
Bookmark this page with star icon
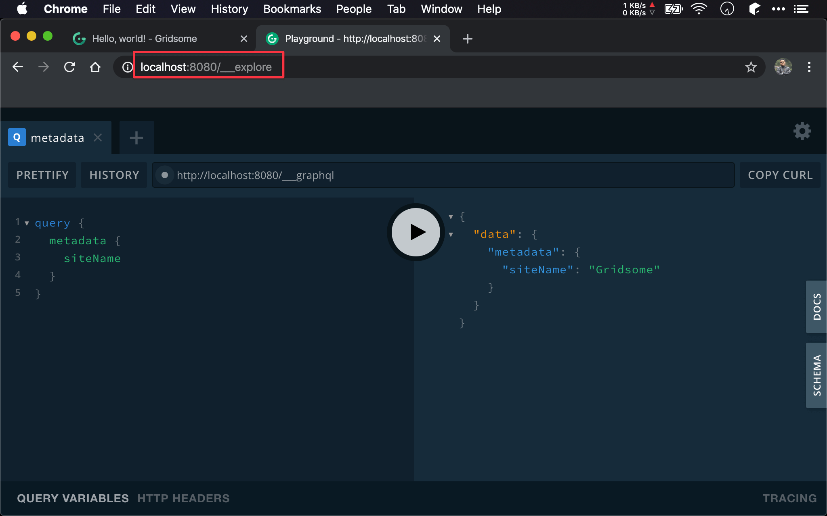pos(751,67)
